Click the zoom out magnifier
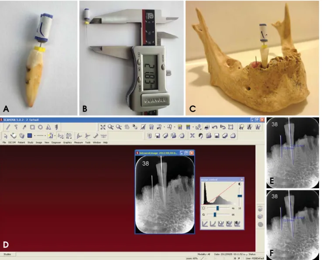This screenshot has height=260, width=323. tap(119, 127)
